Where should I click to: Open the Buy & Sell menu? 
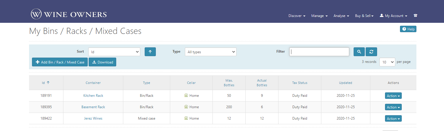tap(364, 16)
